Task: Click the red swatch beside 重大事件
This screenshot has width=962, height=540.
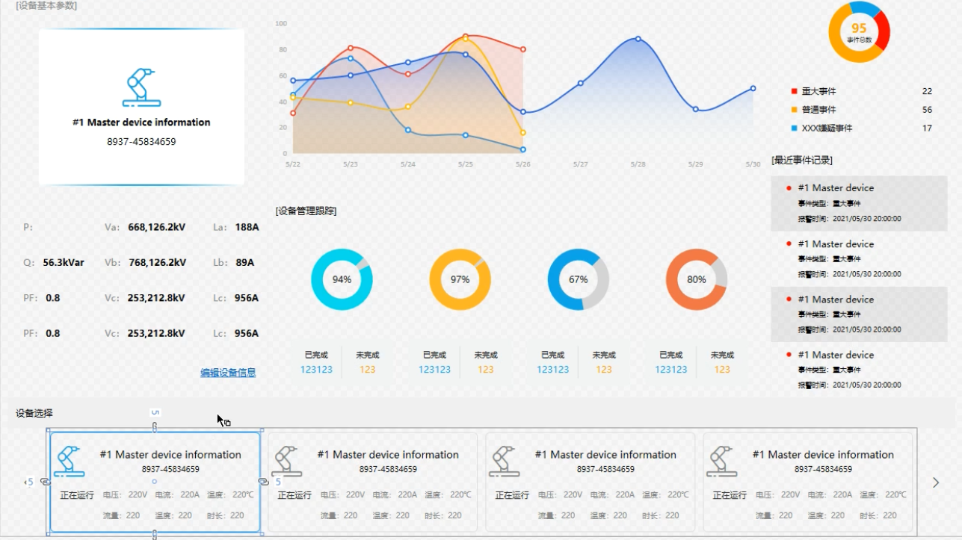Action: coord(795,91)
